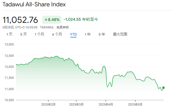Select the YTD range tab
The height and width of the screenshot is (108, 172).
tap(73, 34)
